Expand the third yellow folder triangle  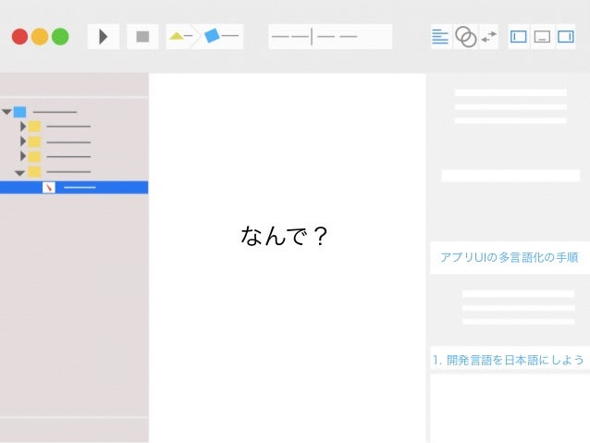coord(23,156)
